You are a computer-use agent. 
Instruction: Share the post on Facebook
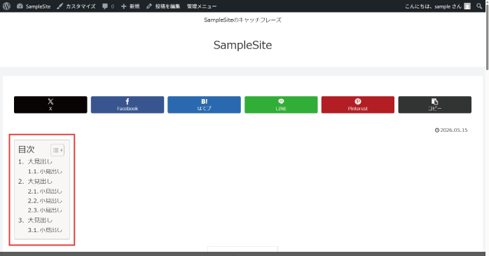click(x=128, y=105)
